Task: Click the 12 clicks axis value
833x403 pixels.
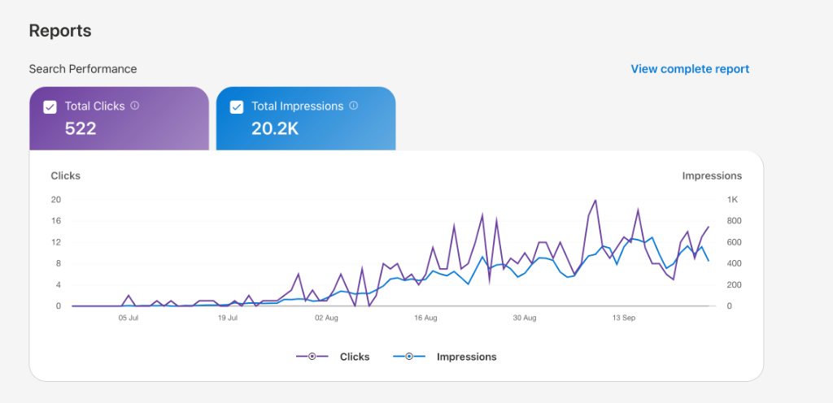Action: (x=56, y=242)
